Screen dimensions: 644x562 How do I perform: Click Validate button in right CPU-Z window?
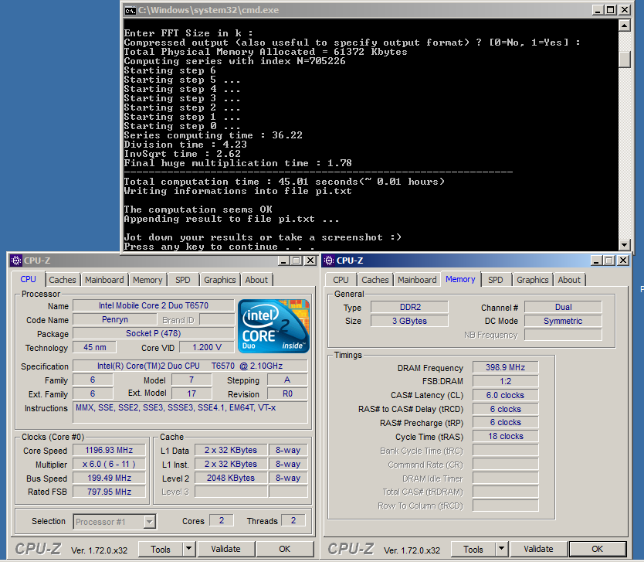[x=538, y=550]
